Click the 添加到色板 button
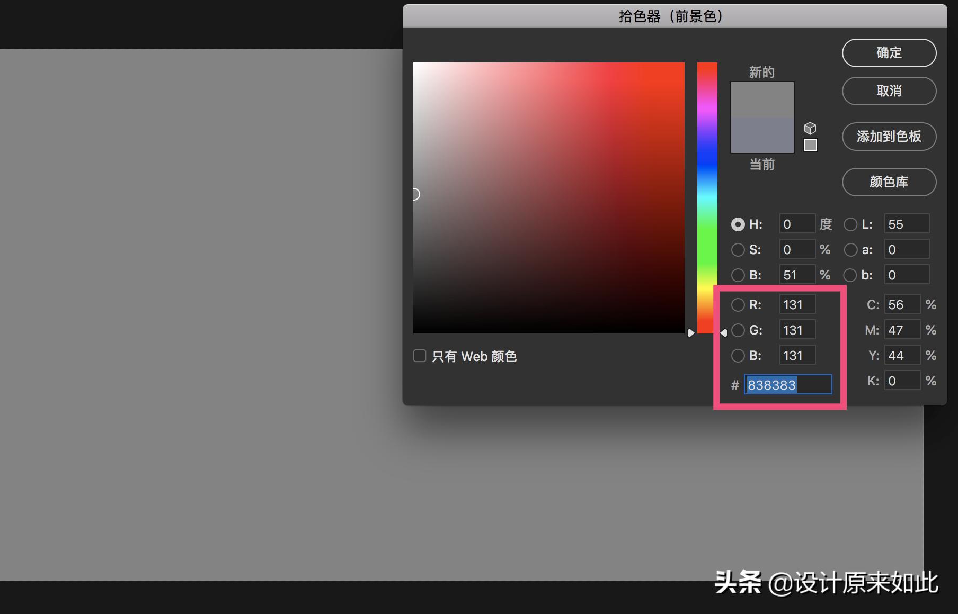The height and width of the screenshot is (614, 958). (889, 137)
